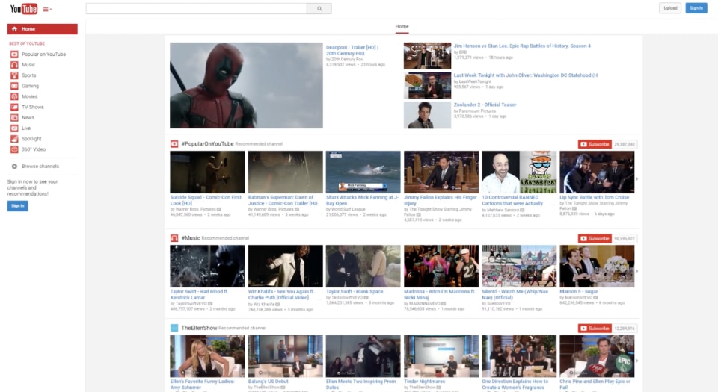Switch to the Home tab header
This screenshot has width=718, height=392.
(x=402, y=26)
